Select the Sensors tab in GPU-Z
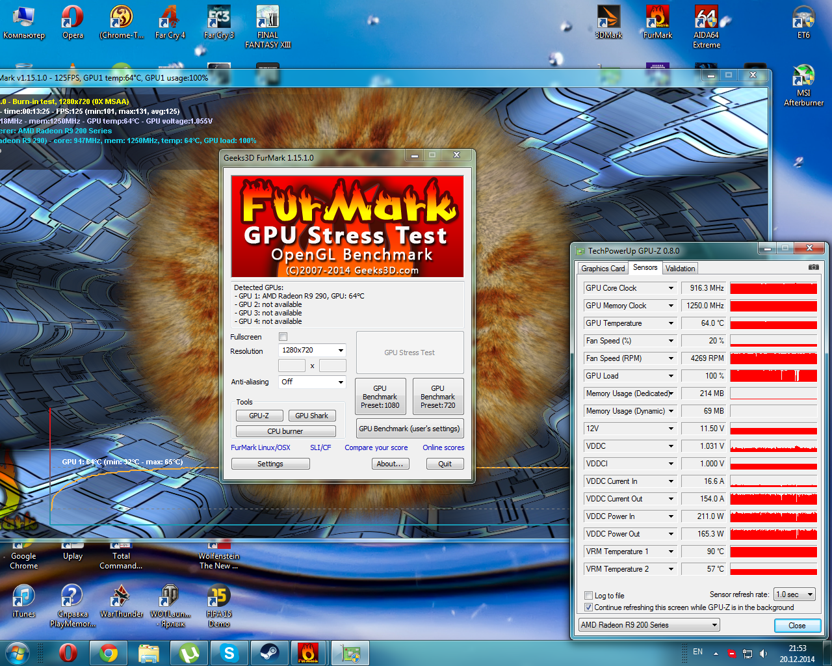This screenshot has height=666, width=832. pos(645,267)
